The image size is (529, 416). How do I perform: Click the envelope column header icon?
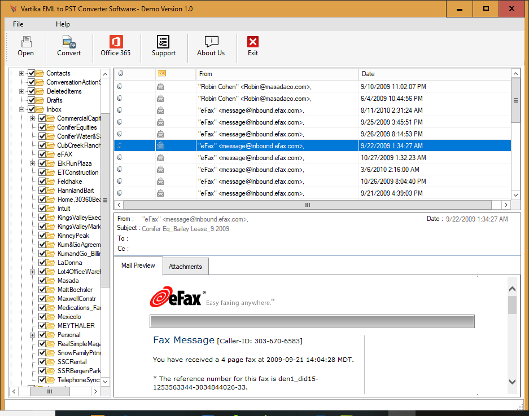tap(161, 73)
